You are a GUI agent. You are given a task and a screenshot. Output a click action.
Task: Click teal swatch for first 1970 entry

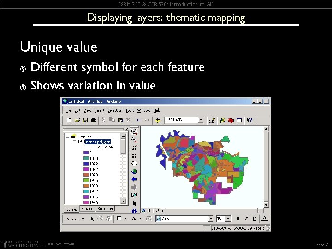pyautogui.click(x=86, y=158)
